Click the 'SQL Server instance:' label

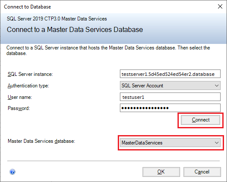tap(30, 74)
